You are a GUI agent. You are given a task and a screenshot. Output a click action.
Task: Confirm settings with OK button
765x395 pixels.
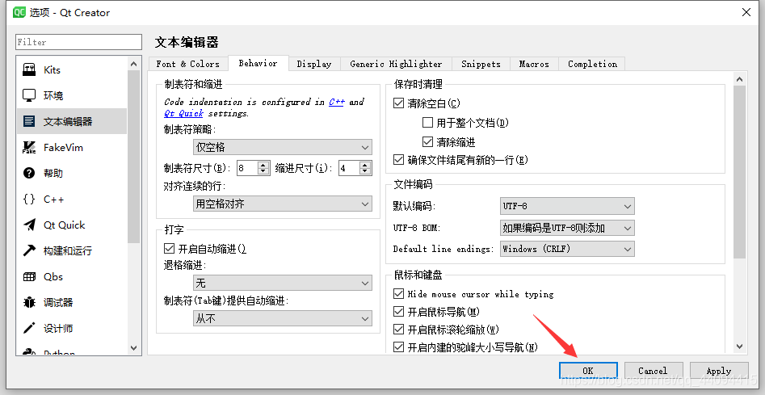pos(588,371)
